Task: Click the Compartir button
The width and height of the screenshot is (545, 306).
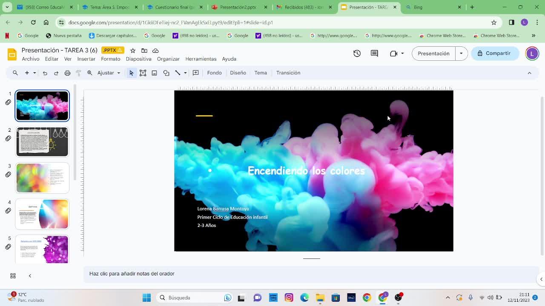Action: (x=494, y=54)
